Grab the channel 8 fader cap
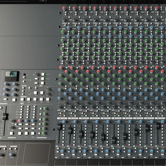The image size is (166, 166). pos(136,132)
